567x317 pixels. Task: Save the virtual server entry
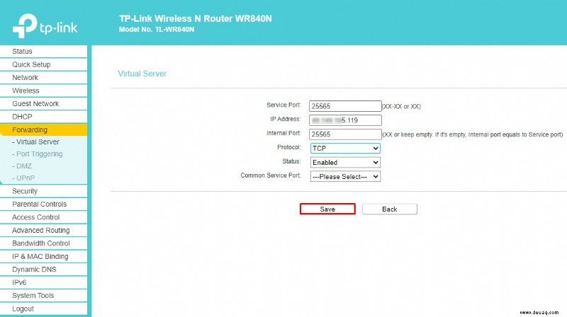327,209
